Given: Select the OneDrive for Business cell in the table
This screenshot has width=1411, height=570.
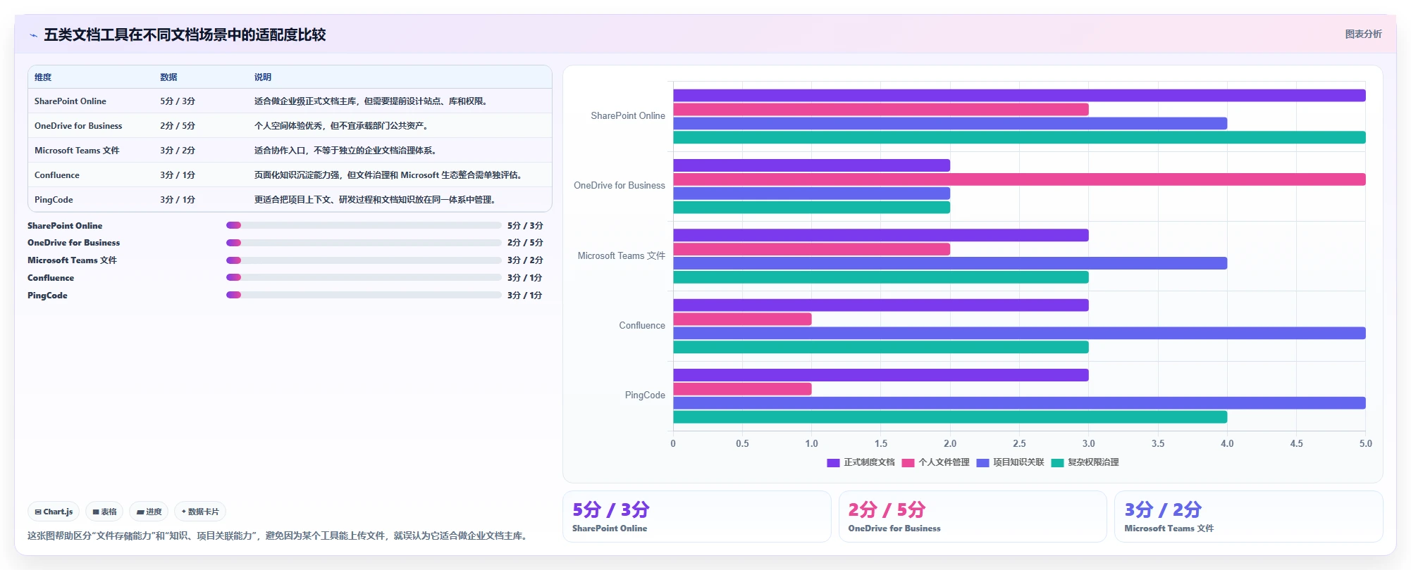Looking at the screenshot, I should point(78,126).
